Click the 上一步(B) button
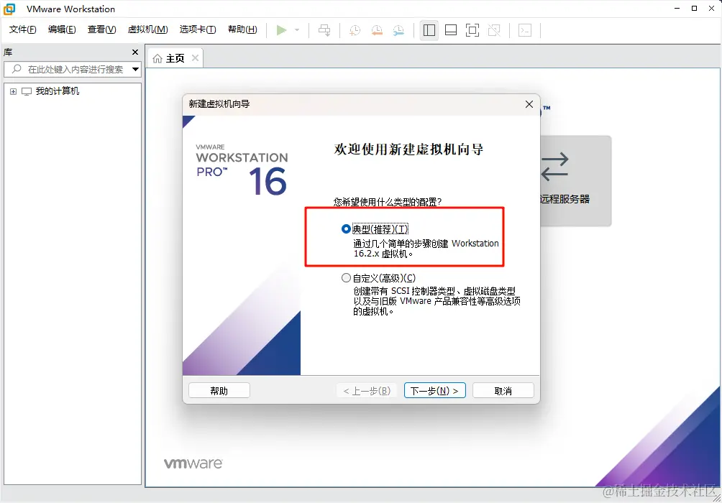This screenshot has height=503, width=722. click(367, 391)
